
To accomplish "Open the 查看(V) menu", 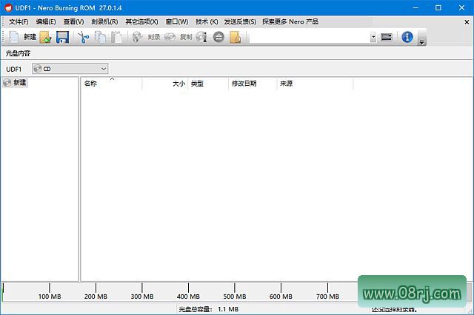I will tap(73, 21).
